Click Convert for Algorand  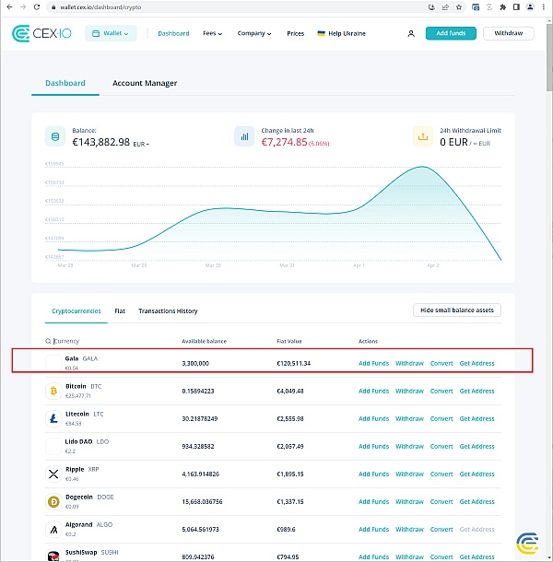click(x=441, y=529)
